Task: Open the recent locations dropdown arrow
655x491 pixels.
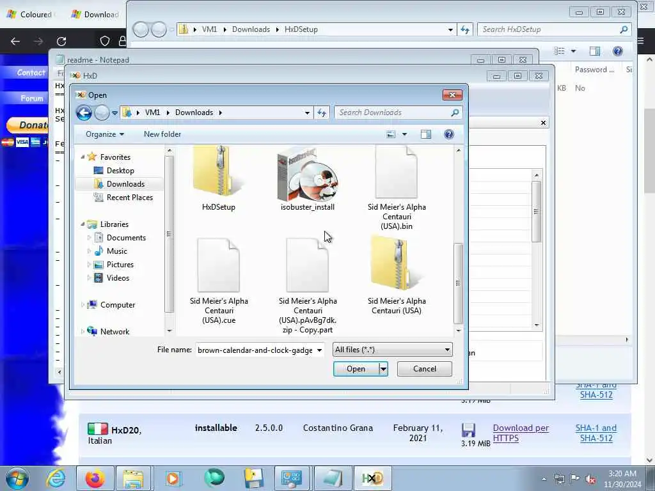Action: pyautogui.click(x=115, y=113)
